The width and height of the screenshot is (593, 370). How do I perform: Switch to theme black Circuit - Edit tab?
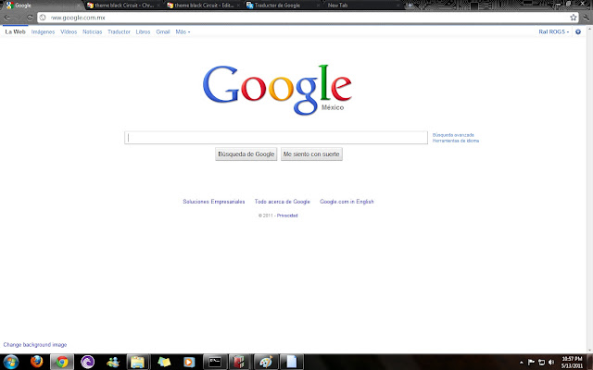(204, 6)
